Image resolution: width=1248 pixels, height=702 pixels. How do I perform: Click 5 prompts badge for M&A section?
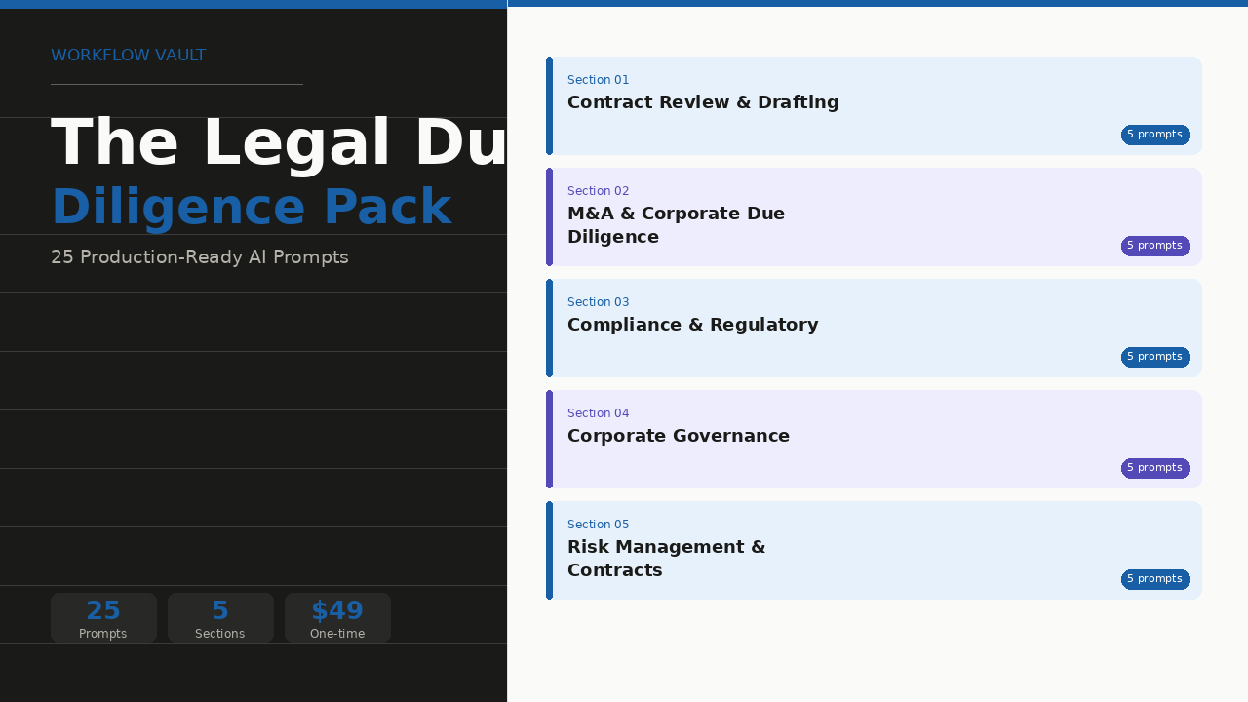1155,246
